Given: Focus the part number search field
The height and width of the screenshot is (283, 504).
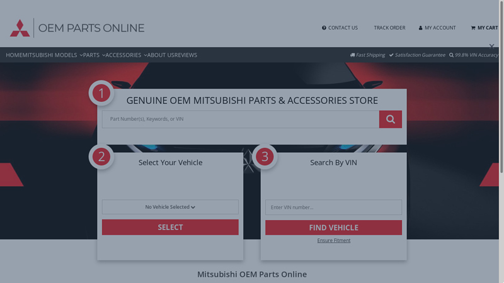Looking at the screenshot, I should point(241,119).
